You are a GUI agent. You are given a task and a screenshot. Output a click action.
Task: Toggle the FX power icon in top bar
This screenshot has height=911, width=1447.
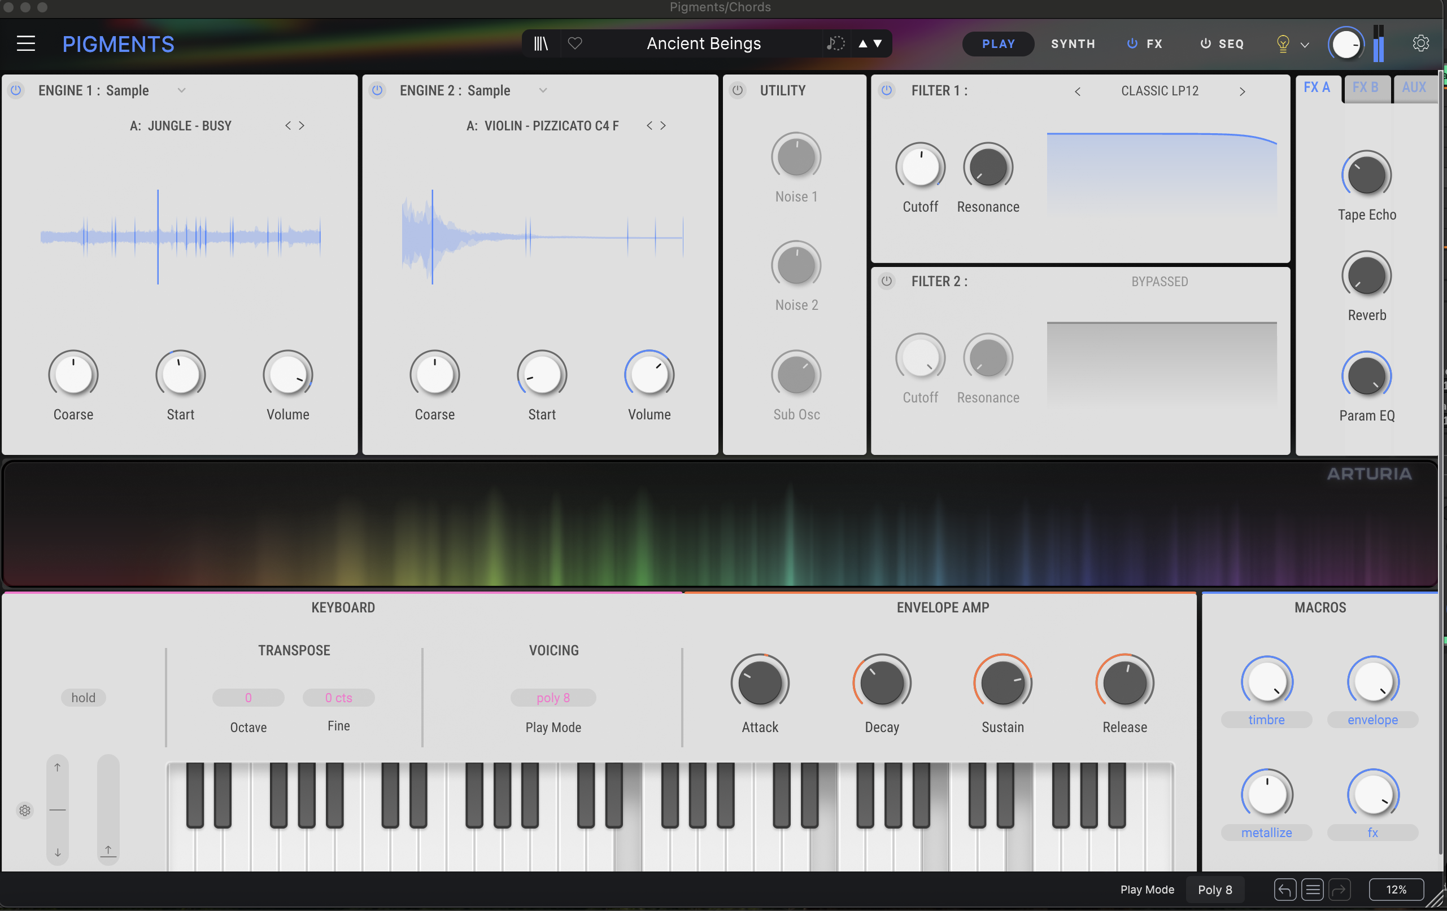(x=1132, y=43)
